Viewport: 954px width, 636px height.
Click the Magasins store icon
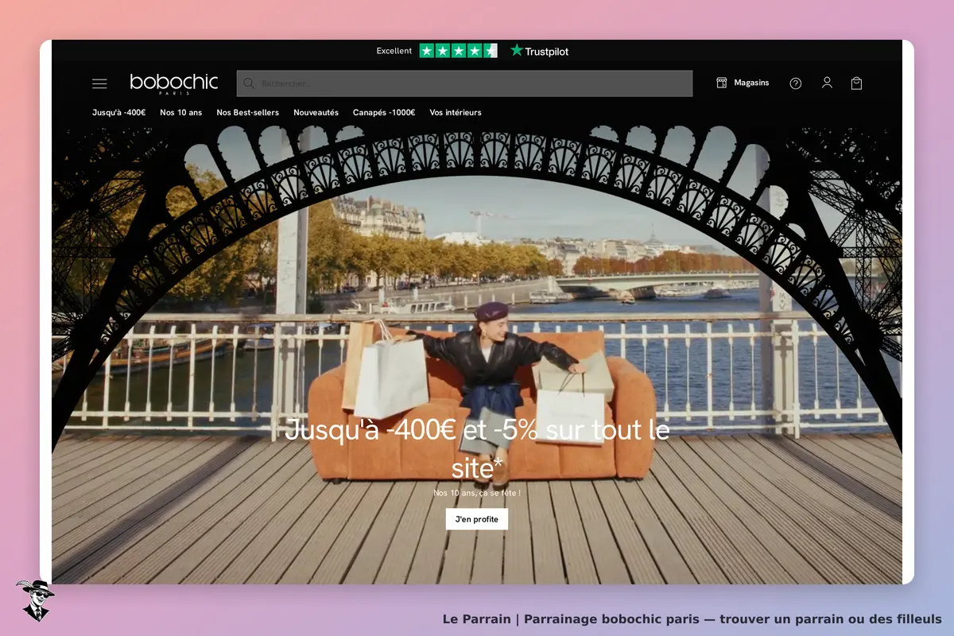pos(722,83)
